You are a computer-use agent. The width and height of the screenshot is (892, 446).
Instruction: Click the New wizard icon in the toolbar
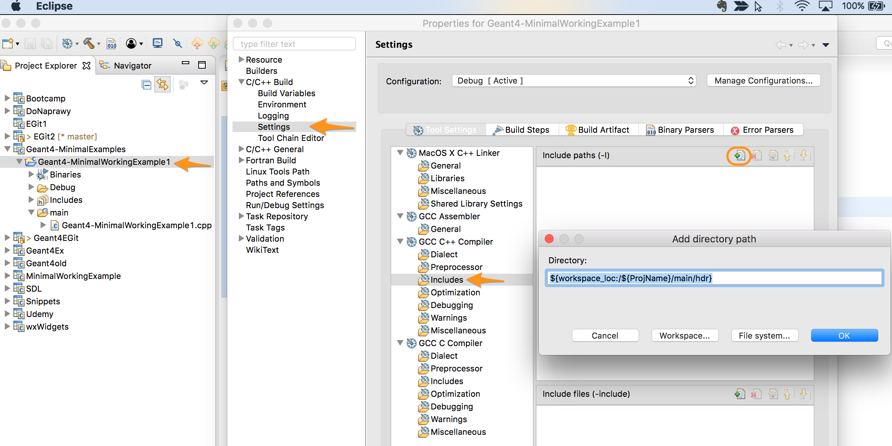[7, 43]
